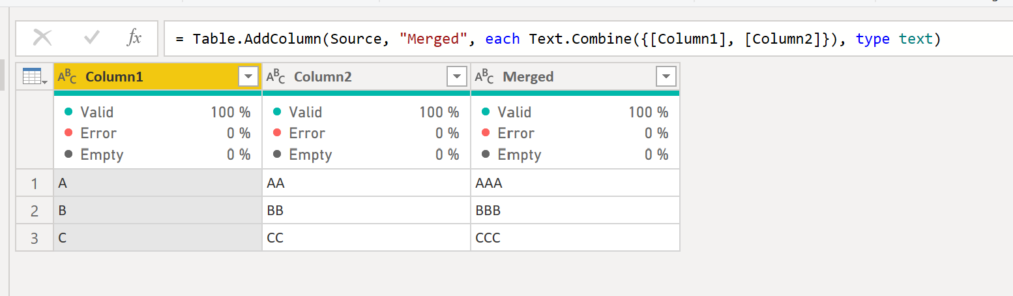1013x296 pixels.
Task: Click Error quality label under Merged
Action: pyautogui.click(x=516, y=133)
